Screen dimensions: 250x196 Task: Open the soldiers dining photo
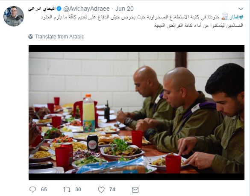pos(136,113)
